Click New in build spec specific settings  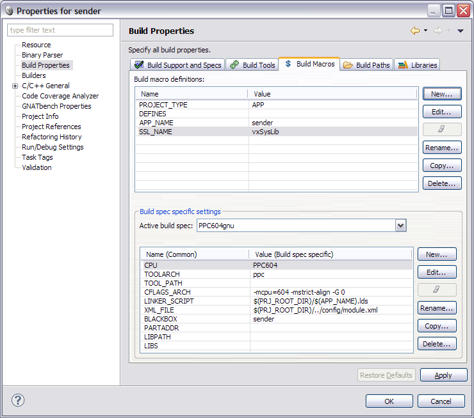[x=436, y=254]
